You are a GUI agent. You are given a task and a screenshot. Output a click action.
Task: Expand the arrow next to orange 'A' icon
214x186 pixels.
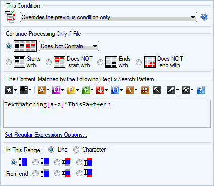click(x=48, y=90)
